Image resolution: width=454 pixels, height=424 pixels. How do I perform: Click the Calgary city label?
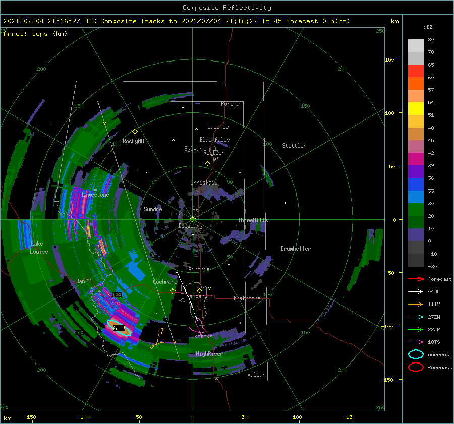(x=197, y=296)
